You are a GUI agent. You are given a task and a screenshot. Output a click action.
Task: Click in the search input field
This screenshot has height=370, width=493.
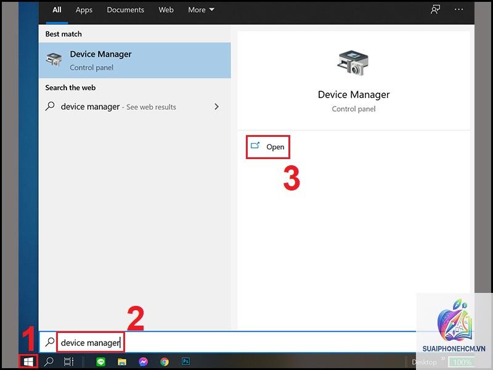227,342
